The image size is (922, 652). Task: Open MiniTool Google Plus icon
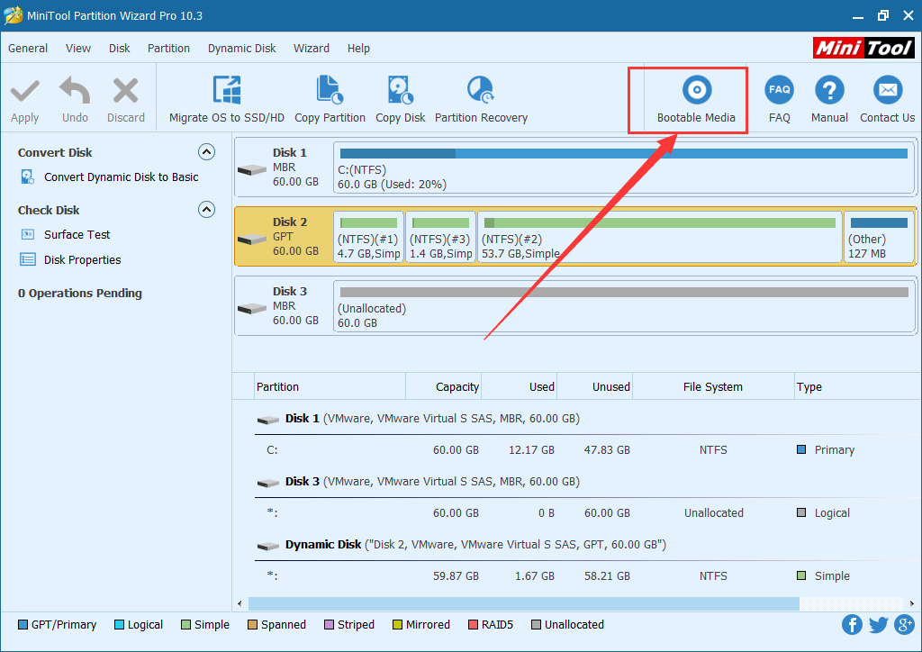point(904,624)
